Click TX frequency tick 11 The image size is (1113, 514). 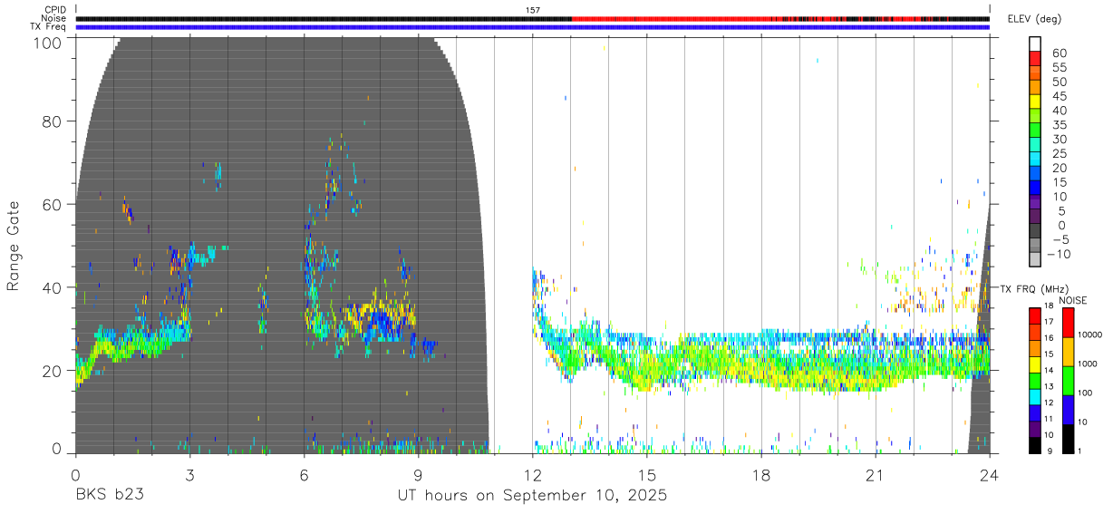(1049, 420)
